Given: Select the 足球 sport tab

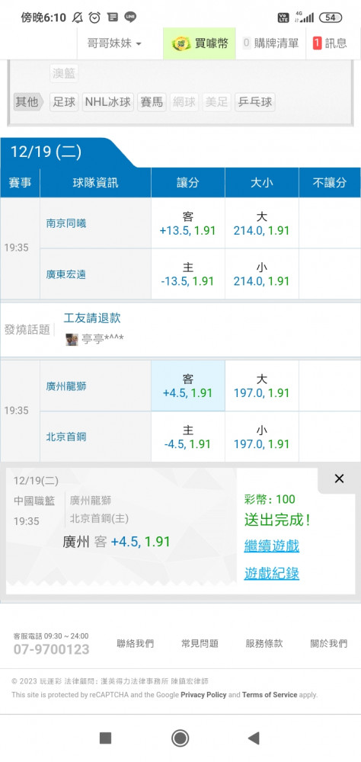Looking at the screenshot, I should point(64,102).
